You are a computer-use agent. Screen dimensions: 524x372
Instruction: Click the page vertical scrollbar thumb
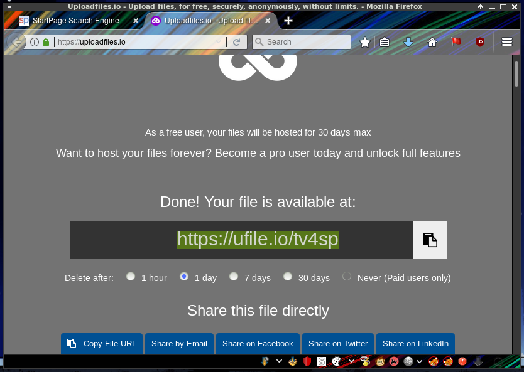click(x=516, y=74)
